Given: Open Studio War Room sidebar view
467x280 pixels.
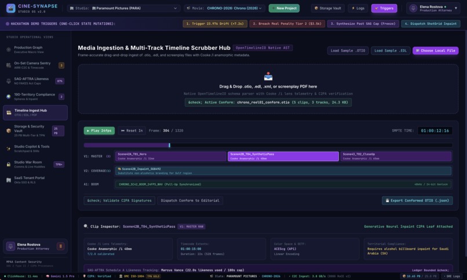Looking at the screenshot, I should click(x=35, y=164).
